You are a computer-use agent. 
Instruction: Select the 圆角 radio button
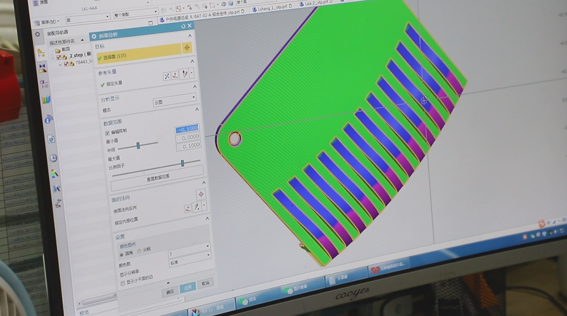pyautogui.click(x=121, y=255)
